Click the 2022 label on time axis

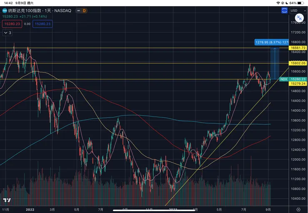tap(30, 210)
